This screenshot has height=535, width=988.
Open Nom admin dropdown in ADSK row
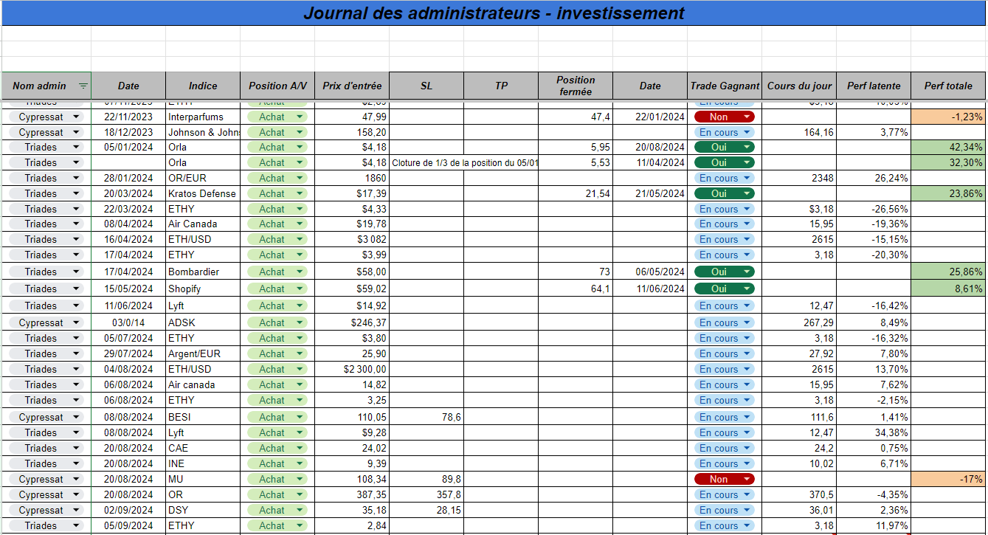pos(76,322)
